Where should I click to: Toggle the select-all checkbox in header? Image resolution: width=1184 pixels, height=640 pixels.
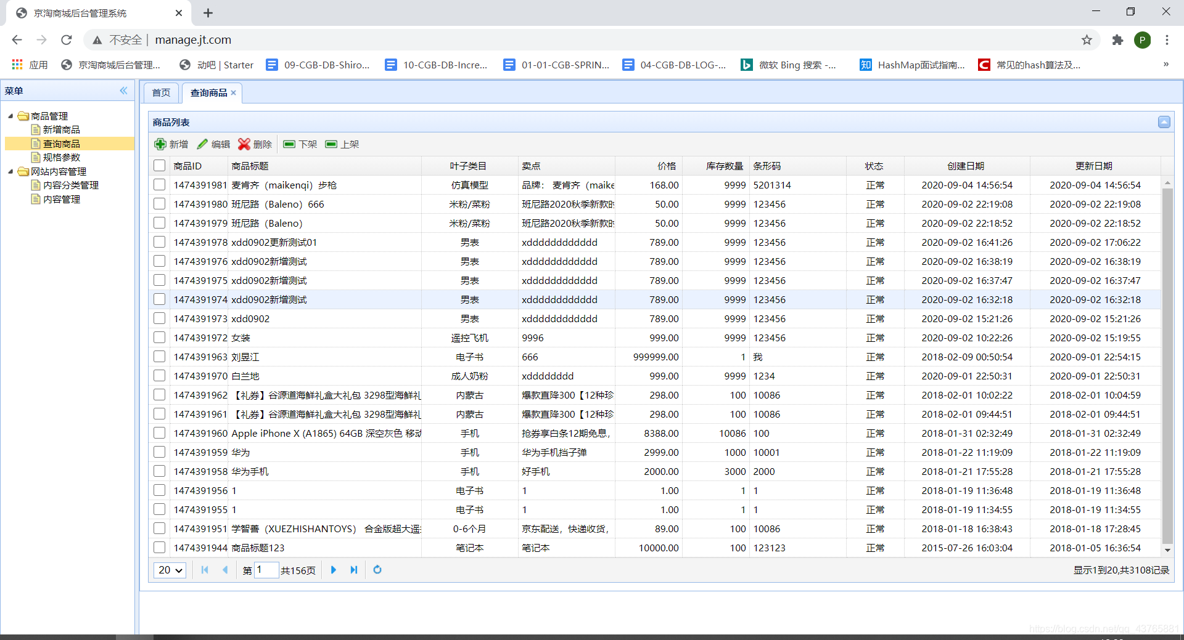click(160, 166)
